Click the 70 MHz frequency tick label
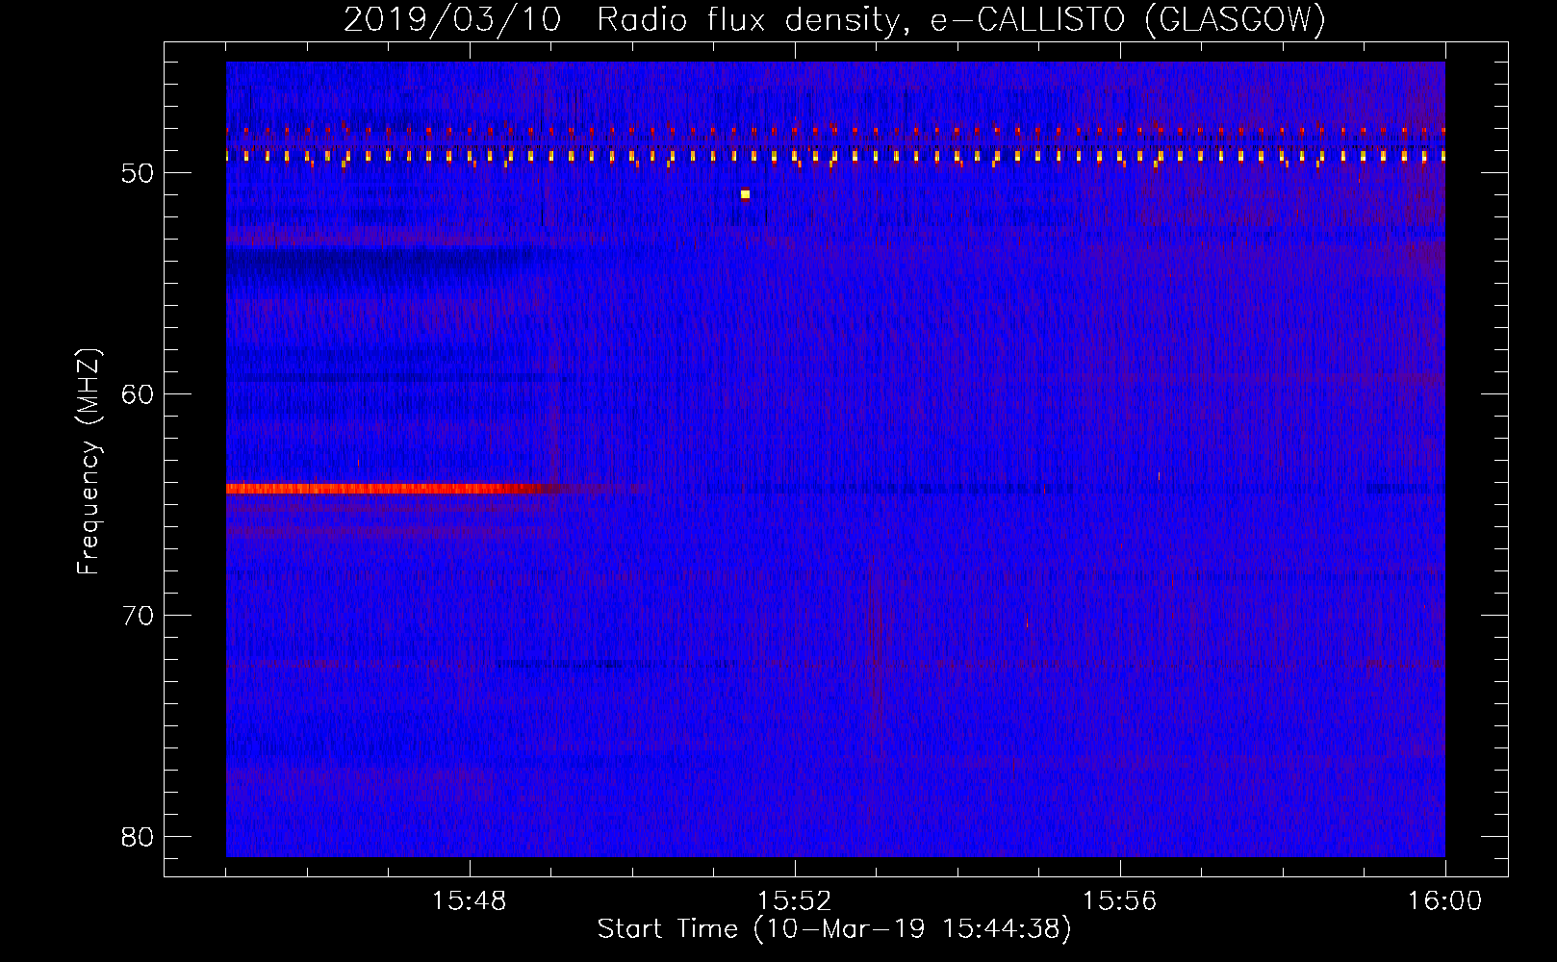The width and height of the screenshot is (1557, 962). (x=138, y=616)
